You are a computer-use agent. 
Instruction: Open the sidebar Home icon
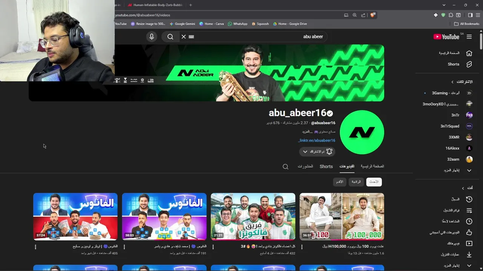[x=469, y=53]
